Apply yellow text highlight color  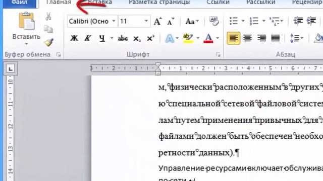188,38
